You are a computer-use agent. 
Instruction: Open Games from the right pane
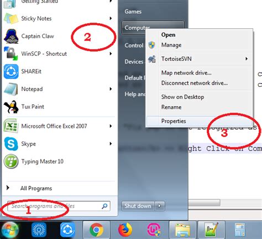pyautogui.click(x=133, y=12)
